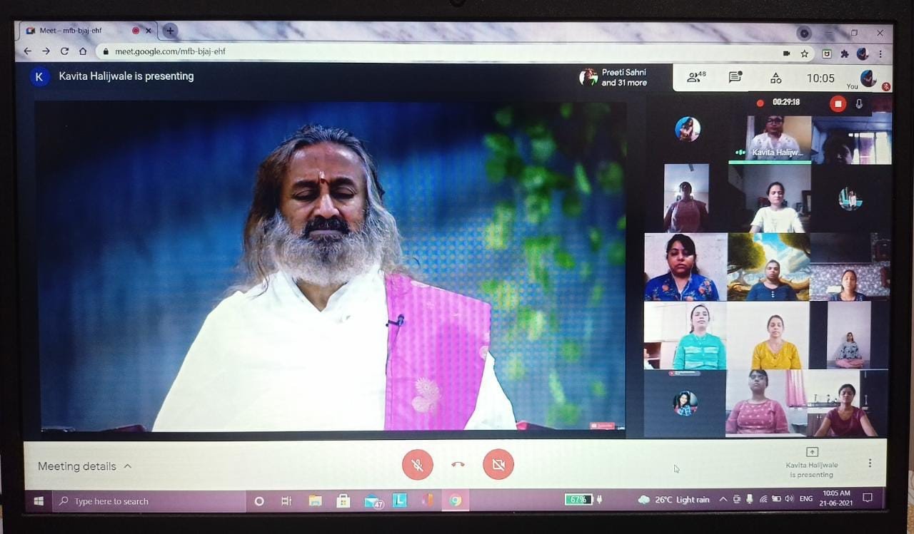
Task: Click the Type here to search box
Action: point(148,500)
